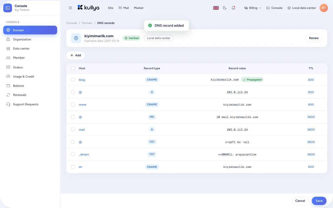The image size is (333, 208).
Task: Open the blog host link
Action: coord(82,80)
